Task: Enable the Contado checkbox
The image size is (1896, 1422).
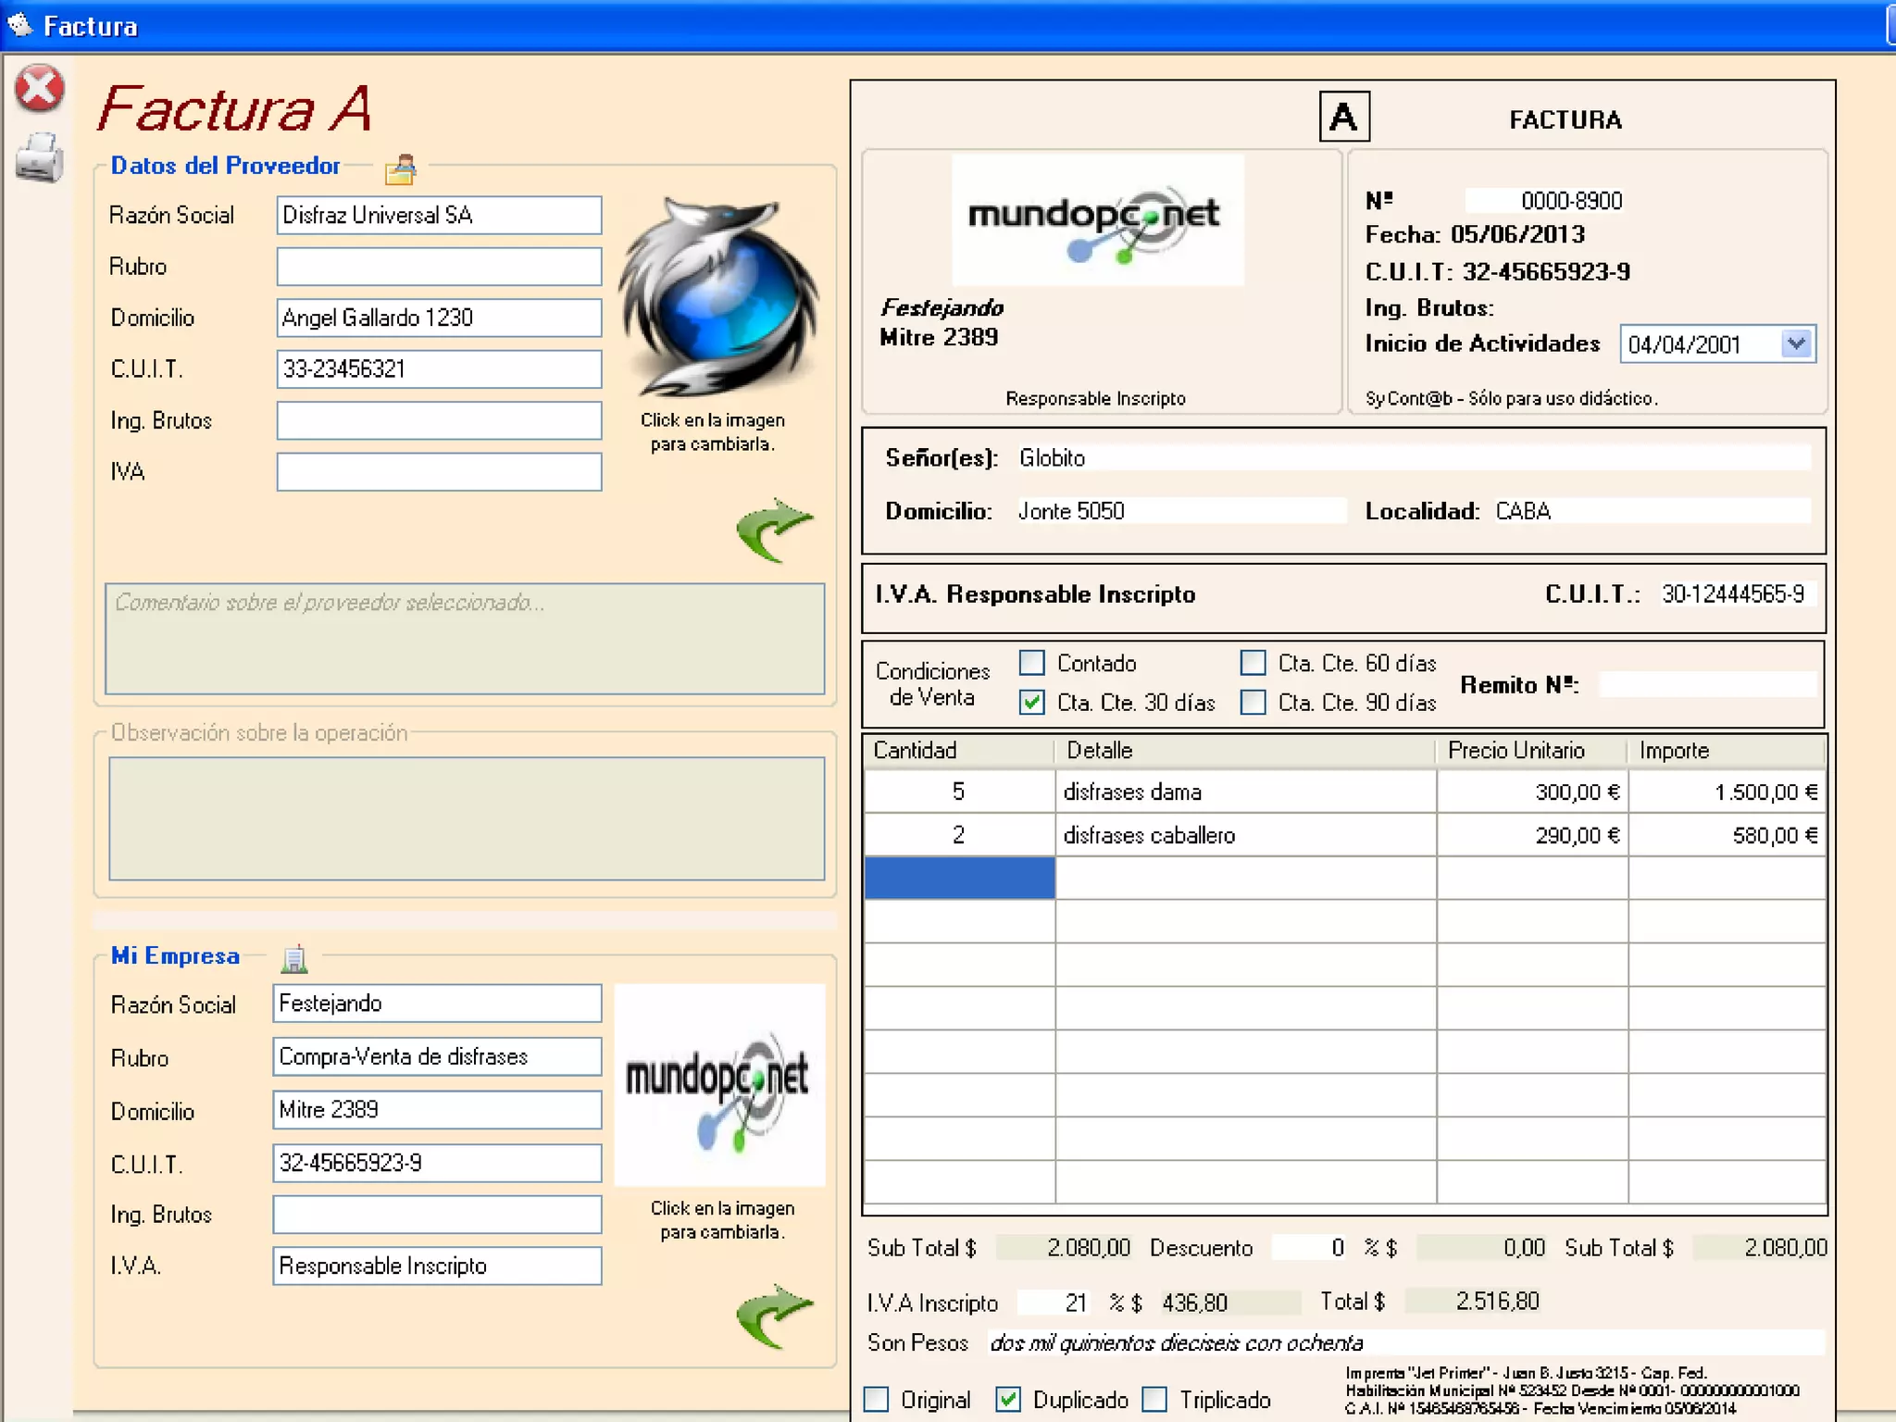Action: (x=1032, y=663)
